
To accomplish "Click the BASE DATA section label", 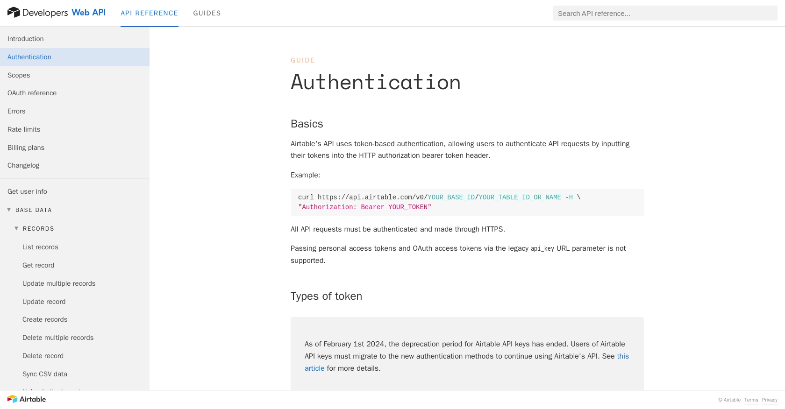I will coord(34,210).
